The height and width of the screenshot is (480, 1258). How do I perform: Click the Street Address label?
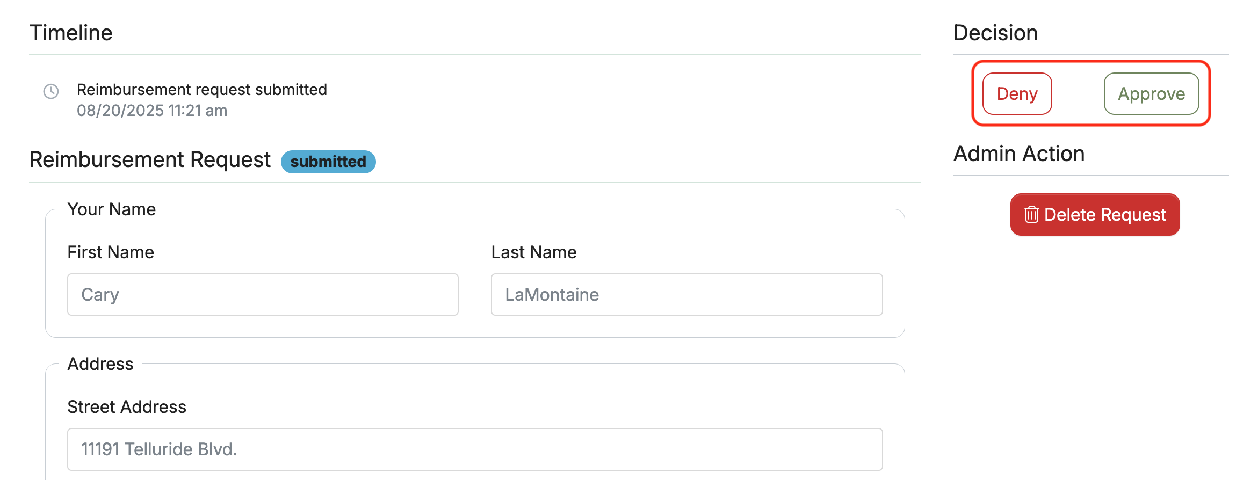[x=127, y=407]
